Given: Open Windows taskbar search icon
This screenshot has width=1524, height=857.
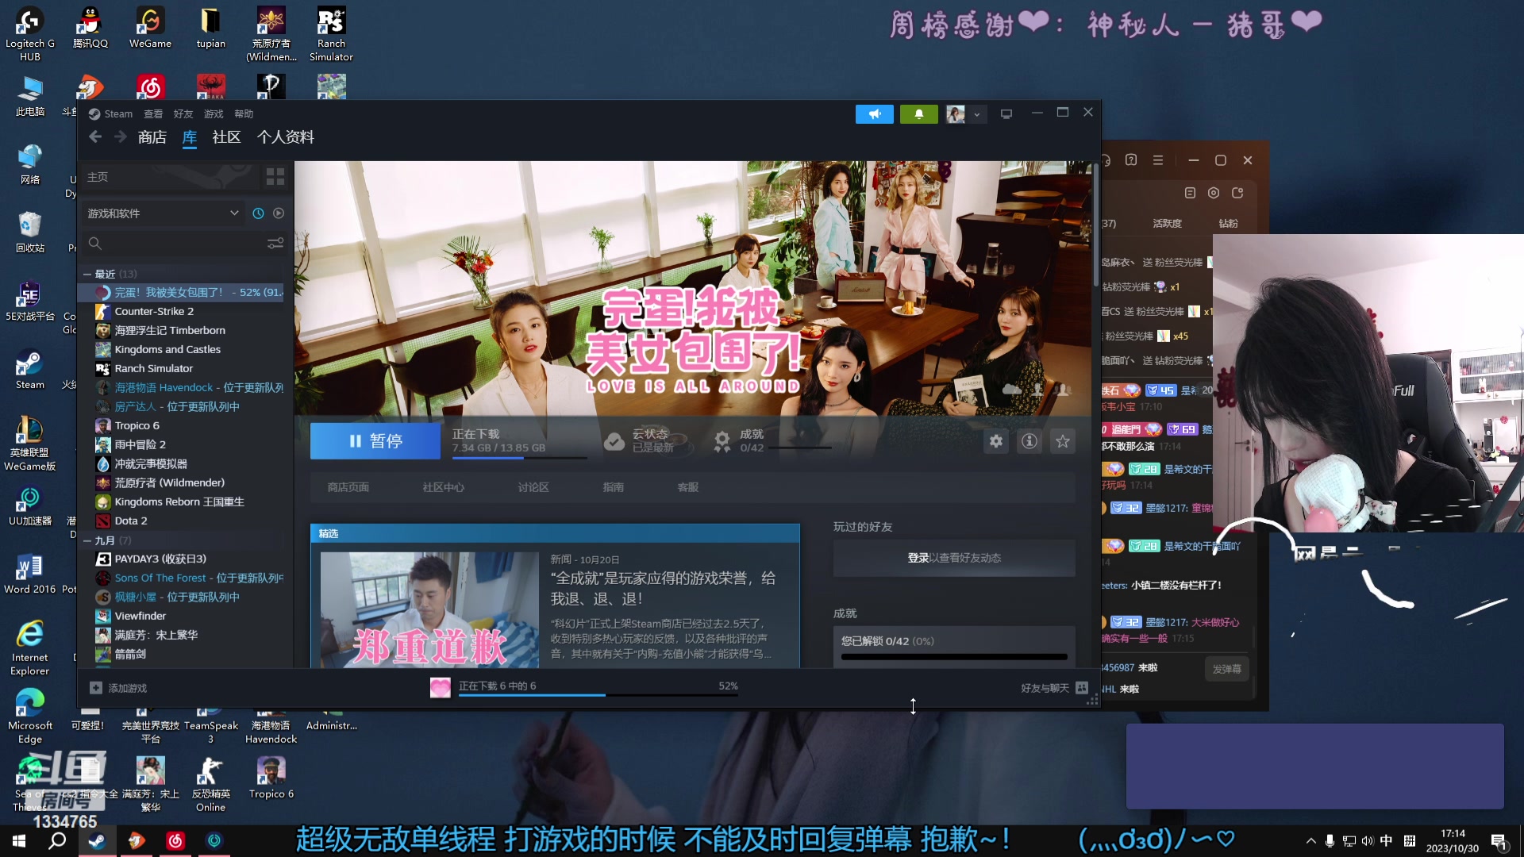Looking at the screenshot, I should coord(57,841).
